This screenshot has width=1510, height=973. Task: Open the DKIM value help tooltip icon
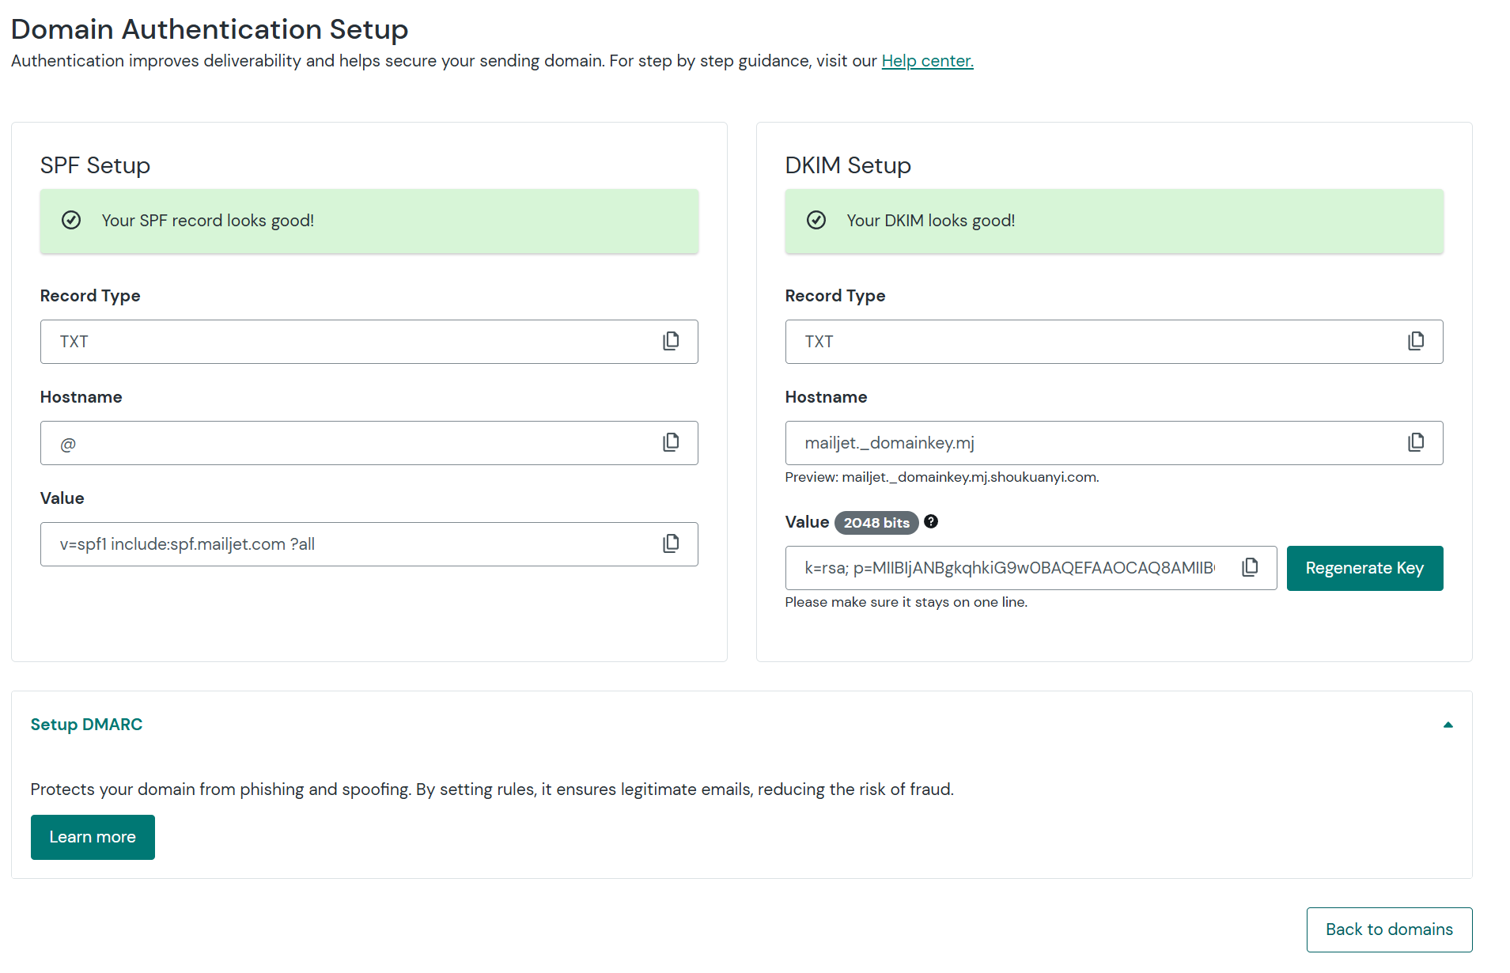pyautogui.click(x=931, y=521)
